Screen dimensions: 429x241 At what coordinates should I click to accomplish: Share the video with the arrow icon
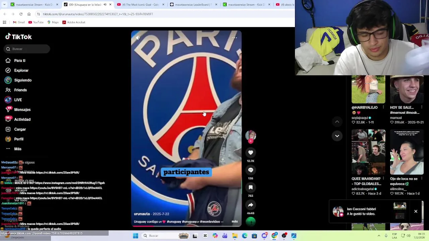pos(250,205)
